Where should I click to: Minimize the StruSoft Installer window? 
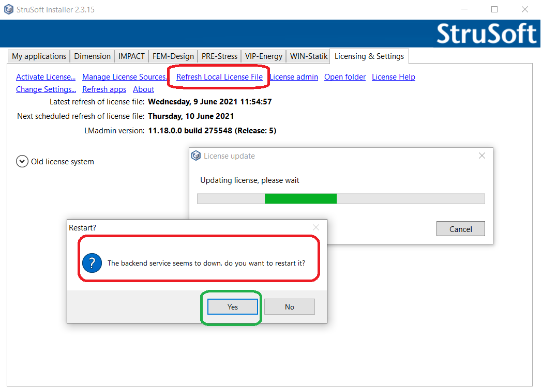464,9
